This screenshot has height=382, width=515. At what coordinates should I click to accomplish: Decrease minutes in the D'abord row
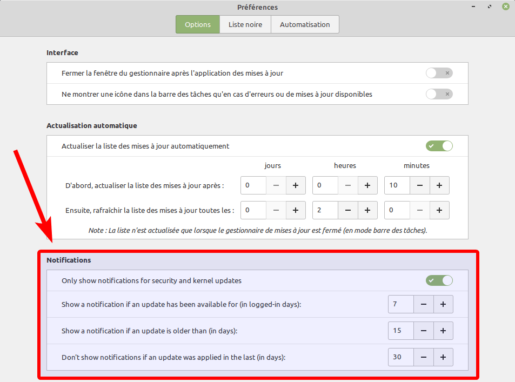tap(420, 185)
